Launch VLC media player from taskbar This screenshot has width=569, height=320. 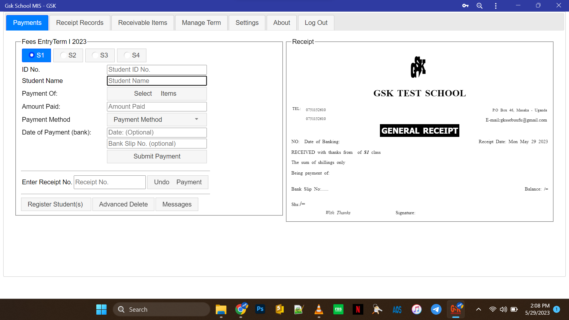point(319,309)
